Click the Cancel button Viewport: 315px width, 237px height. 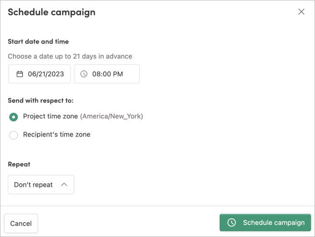pyautogui.click(x=21, y=224)
